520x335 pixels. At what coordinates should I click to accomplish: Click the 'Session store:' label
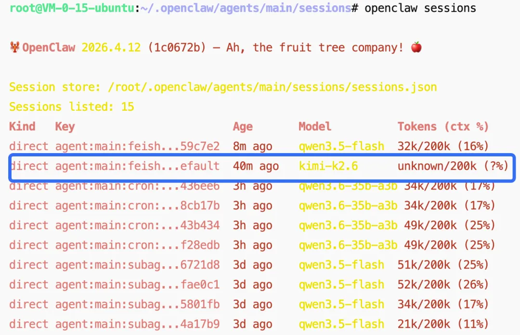55,87
